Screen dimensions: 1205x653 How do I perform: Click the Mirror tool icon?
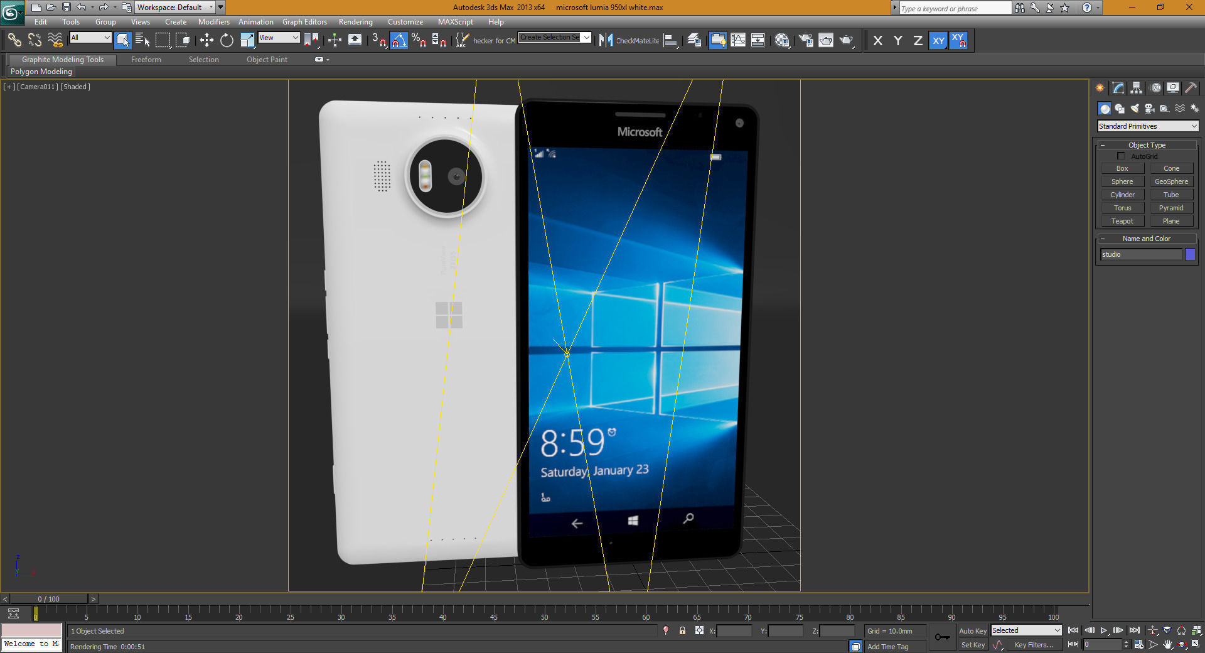[x=605, y=40]
